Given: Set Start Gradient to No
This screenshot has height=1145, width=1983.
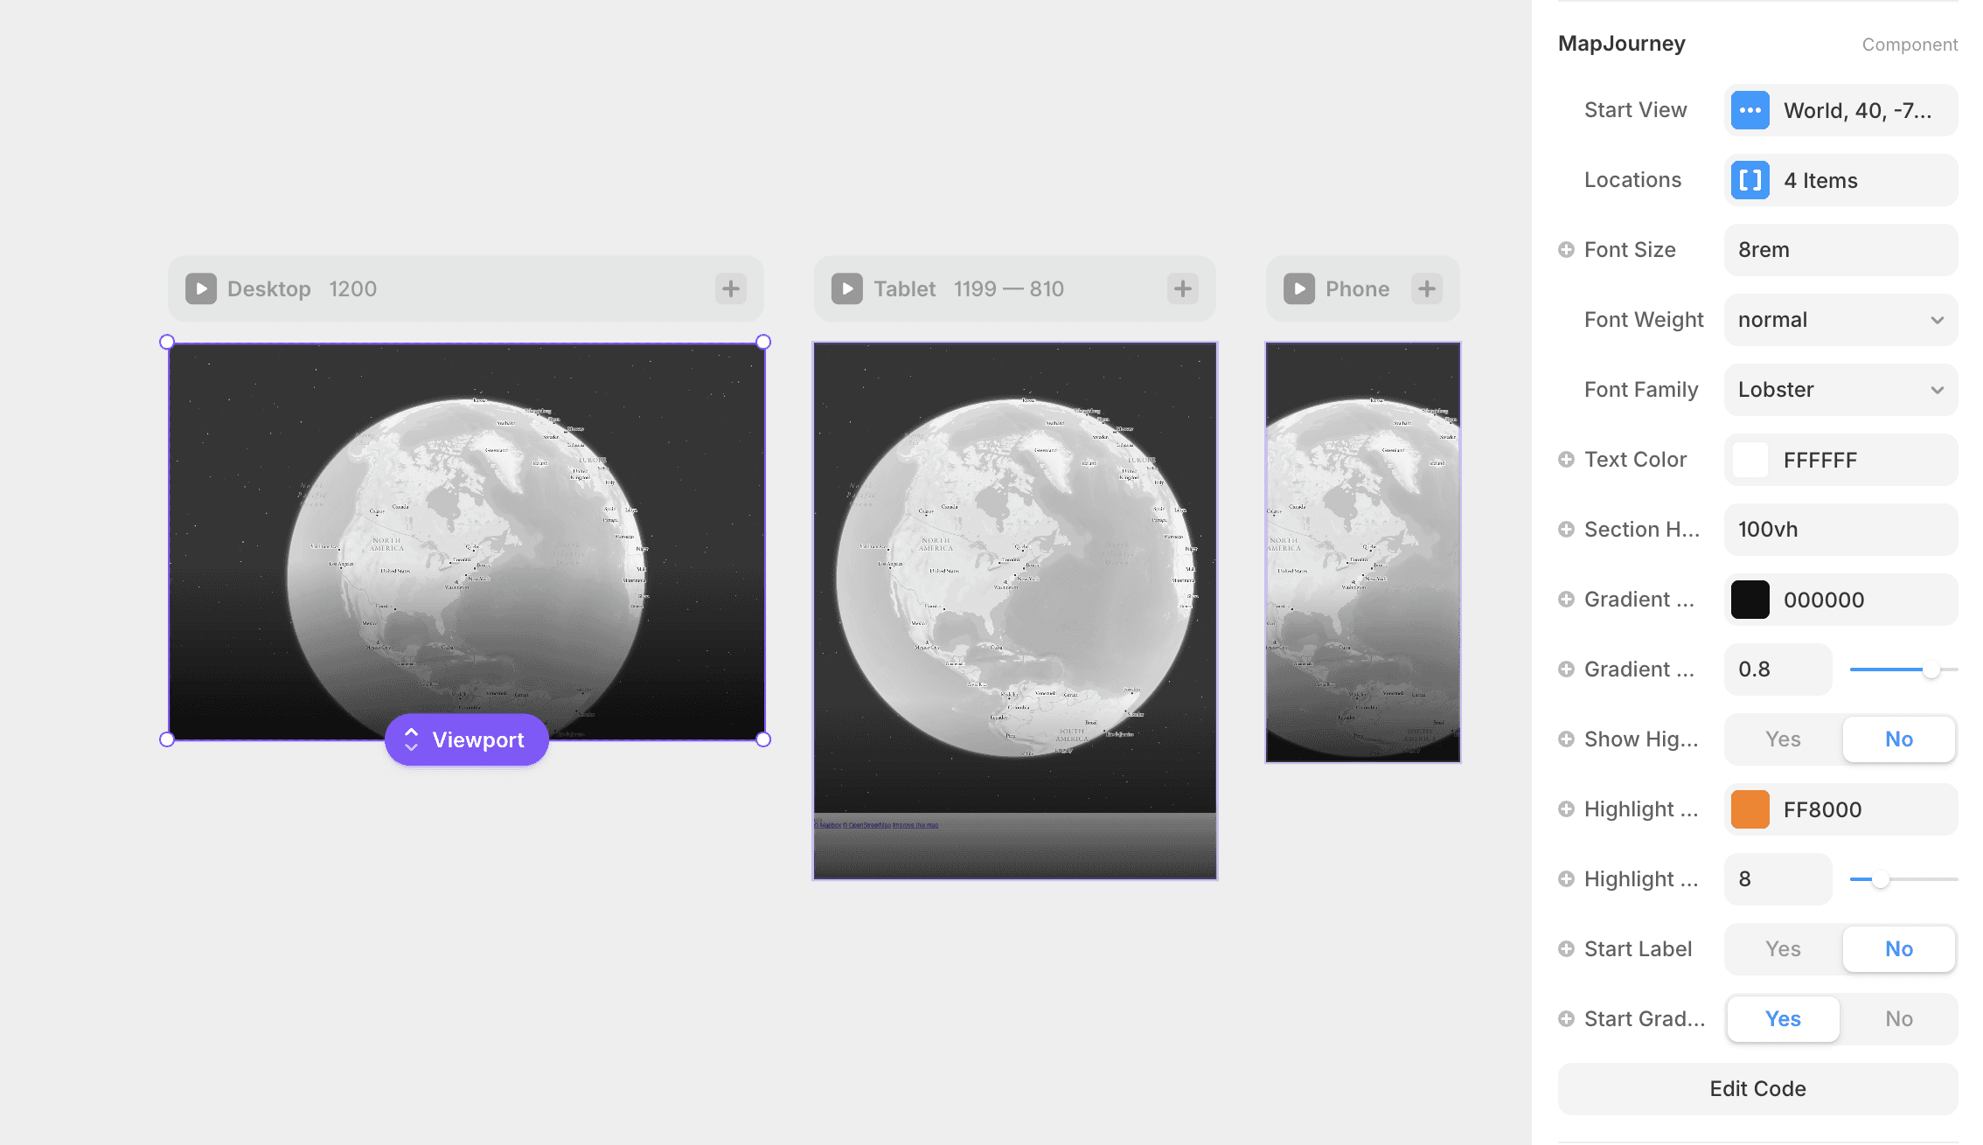Looking at the screenshot, I should (1898, 1019).
